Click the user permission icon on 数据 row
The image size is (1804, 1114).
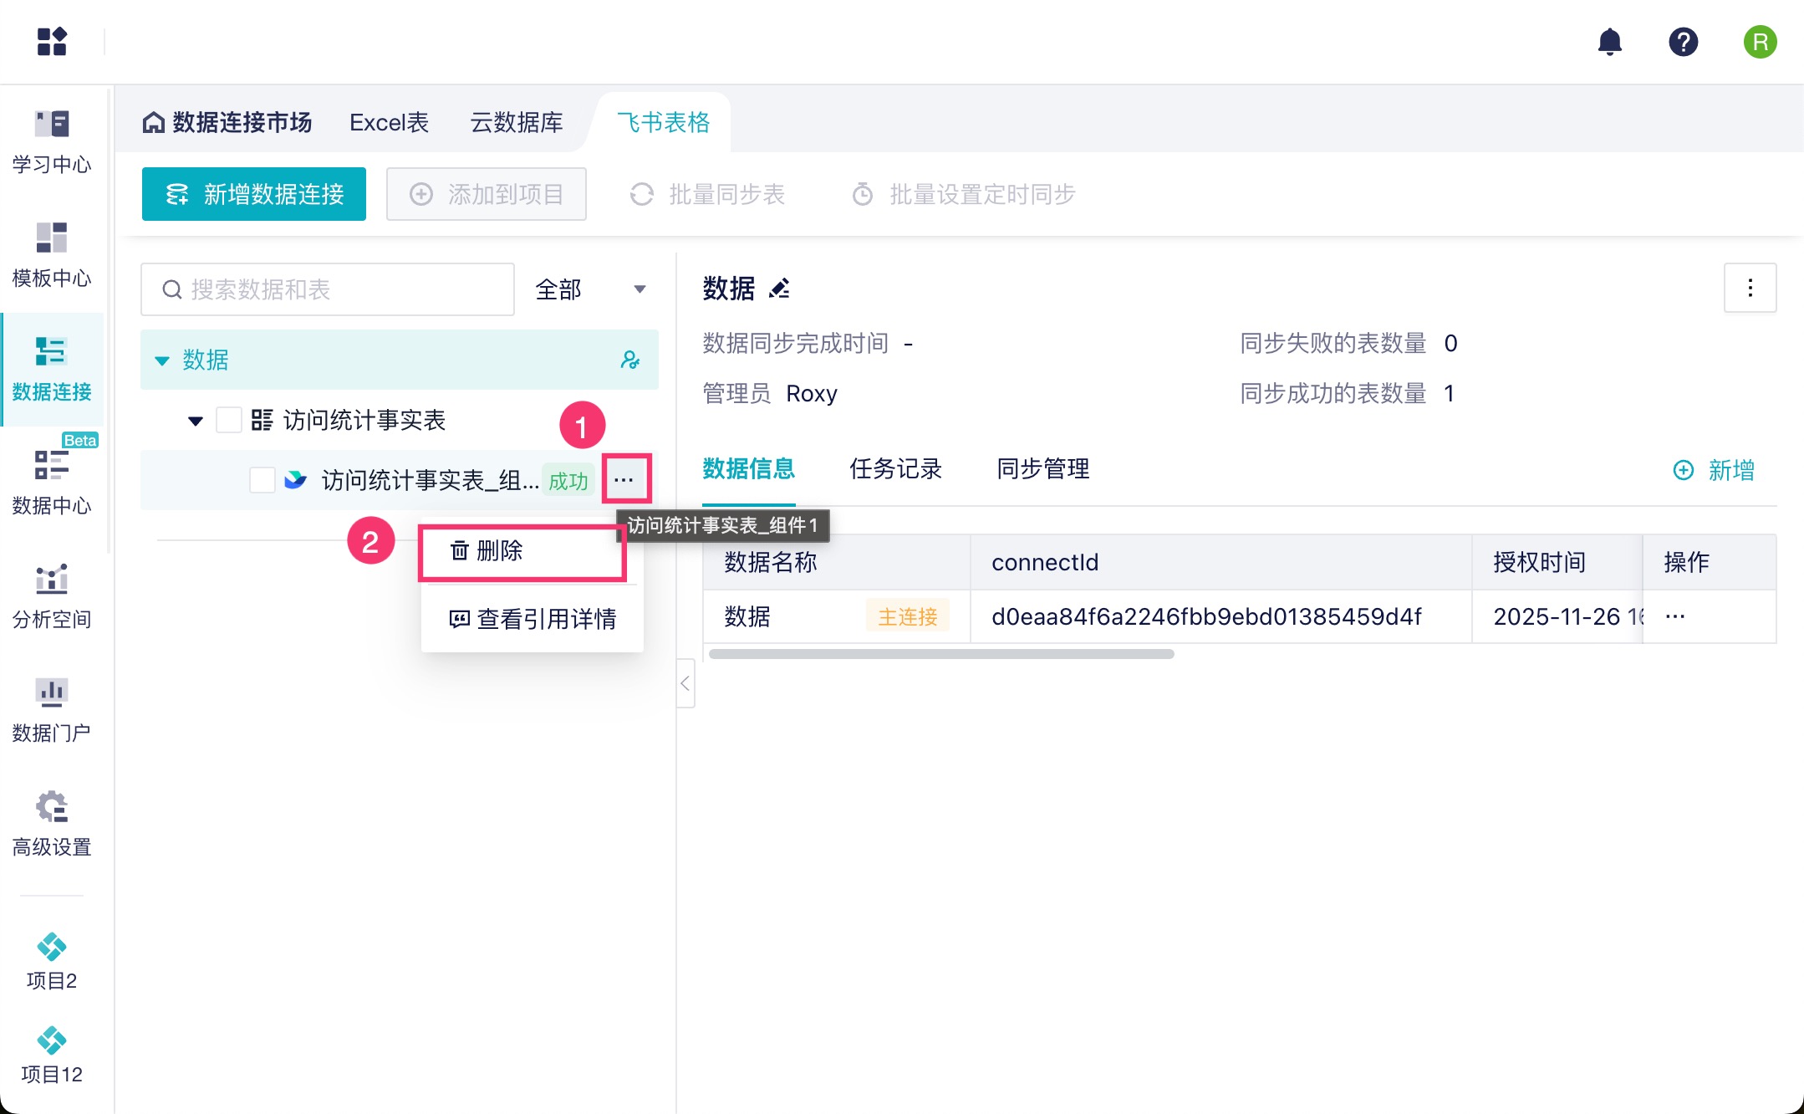tap(630, 360)
